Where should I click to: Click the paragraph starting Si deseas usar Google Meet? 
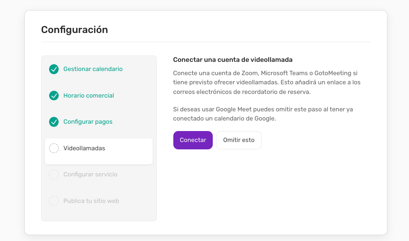pos(263,114)
